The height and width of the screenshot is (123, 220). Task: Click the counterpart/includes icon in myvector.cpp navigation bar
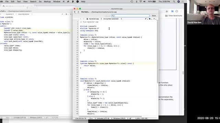point(150,19)
